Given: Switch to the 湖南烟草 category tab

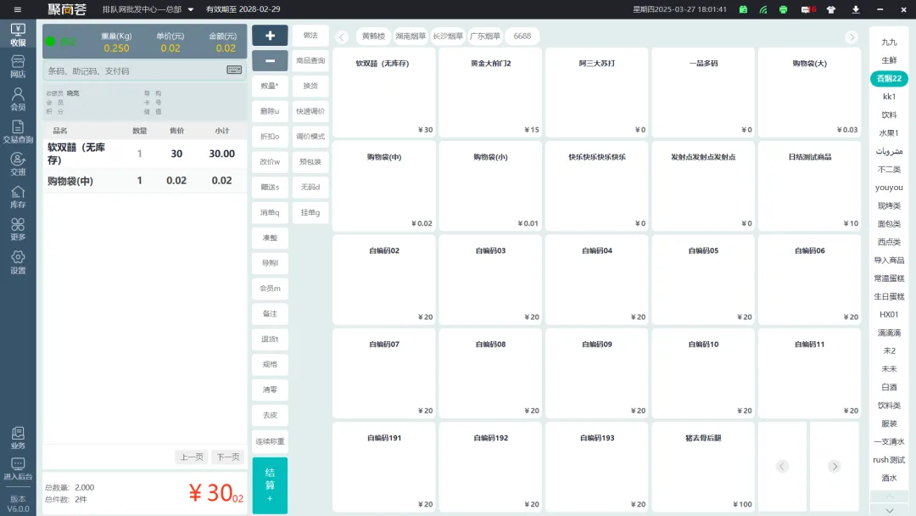Looking at the screenshot, I should pos(411,36).
